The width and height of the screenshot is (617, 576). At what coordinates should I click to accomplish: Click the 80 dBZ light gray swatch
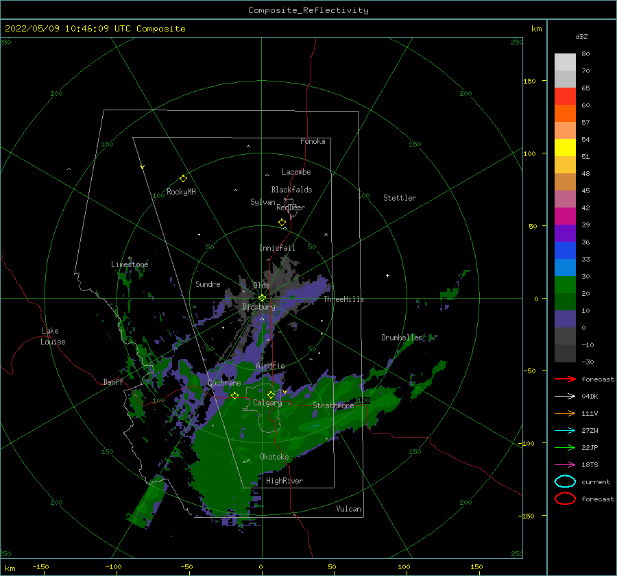coord(565,62)
